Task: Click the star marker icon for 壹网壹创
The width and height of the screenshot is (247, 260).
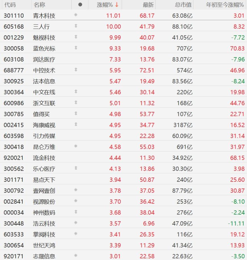Action: click(x=76, y=190)
